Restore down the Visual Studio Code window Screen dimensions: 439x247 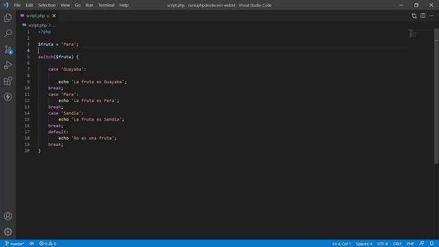[x=416, y=5]
